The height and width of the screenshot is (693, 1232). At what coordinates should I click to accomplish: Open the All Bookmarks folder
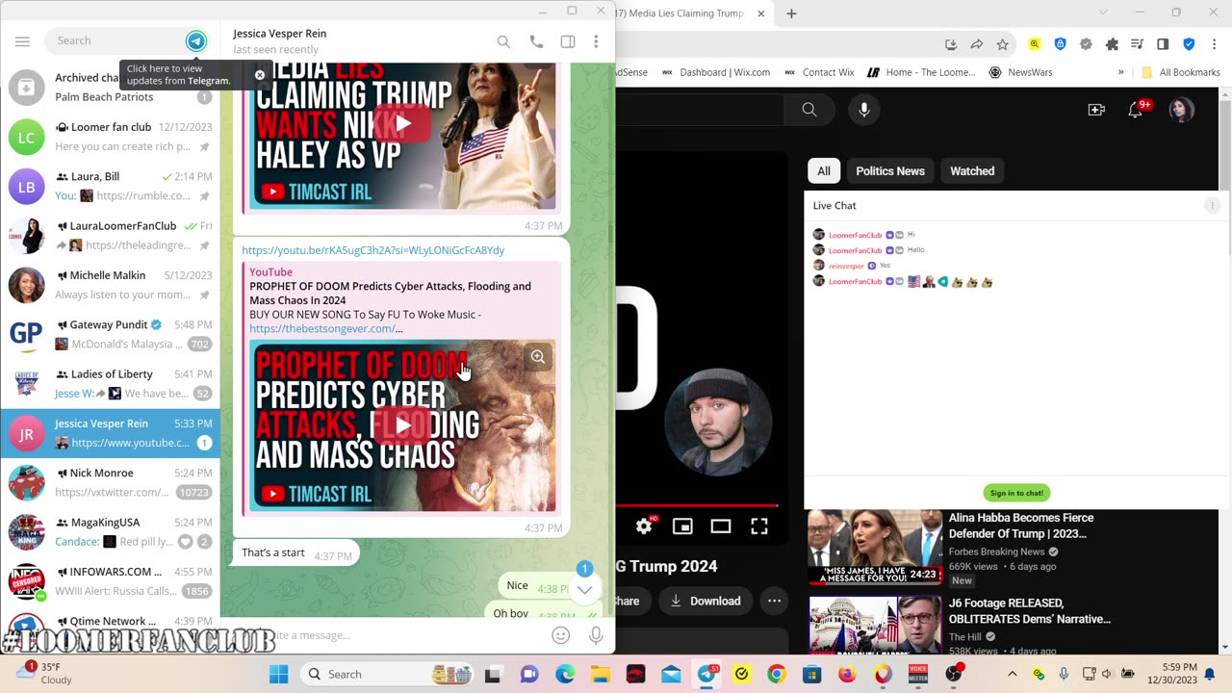1181,72
